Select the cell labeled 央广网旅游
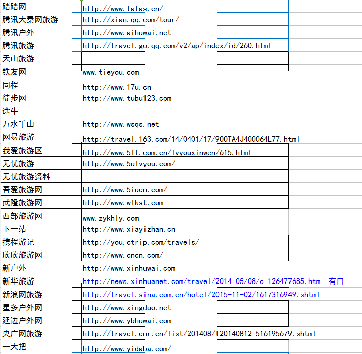 [41, 333]
